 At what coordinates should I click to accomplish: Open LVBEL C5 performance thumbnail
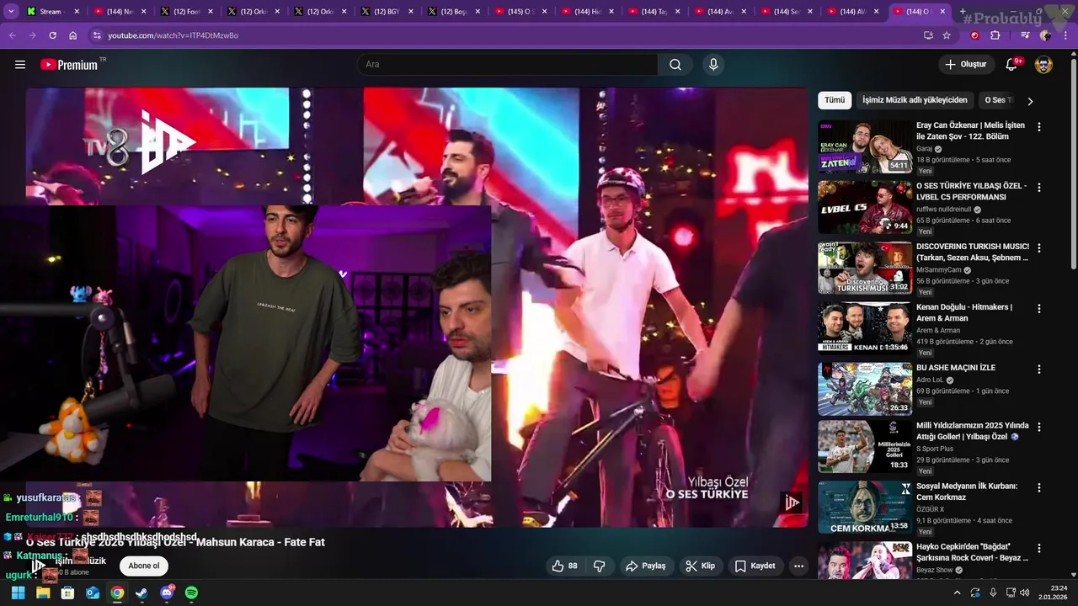point(865,207)
